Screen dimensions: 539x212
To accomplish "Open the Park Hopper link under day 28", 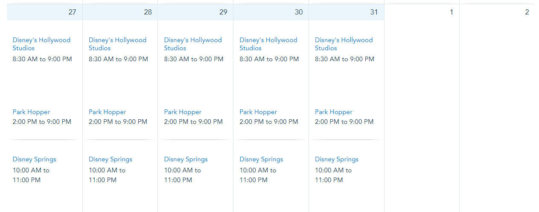I will click(x=107, y=112).
